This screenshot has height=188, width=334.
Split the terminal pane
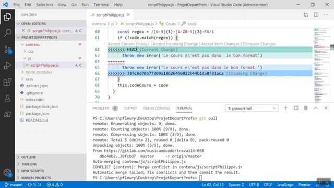tap(296, 108)
